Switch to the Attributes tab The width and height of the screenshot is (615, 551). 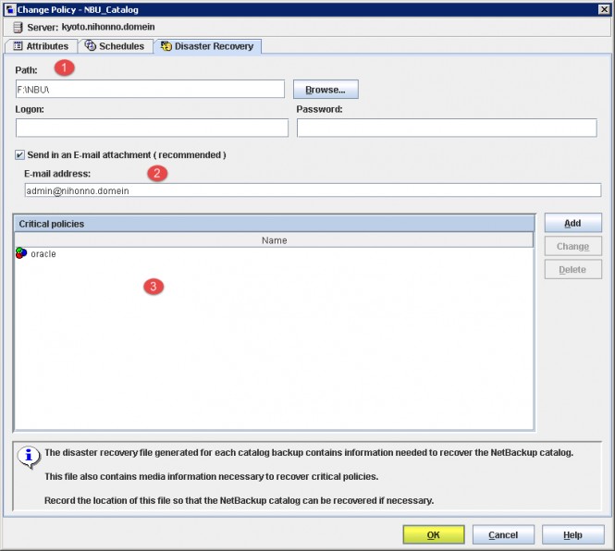(41, 46)
